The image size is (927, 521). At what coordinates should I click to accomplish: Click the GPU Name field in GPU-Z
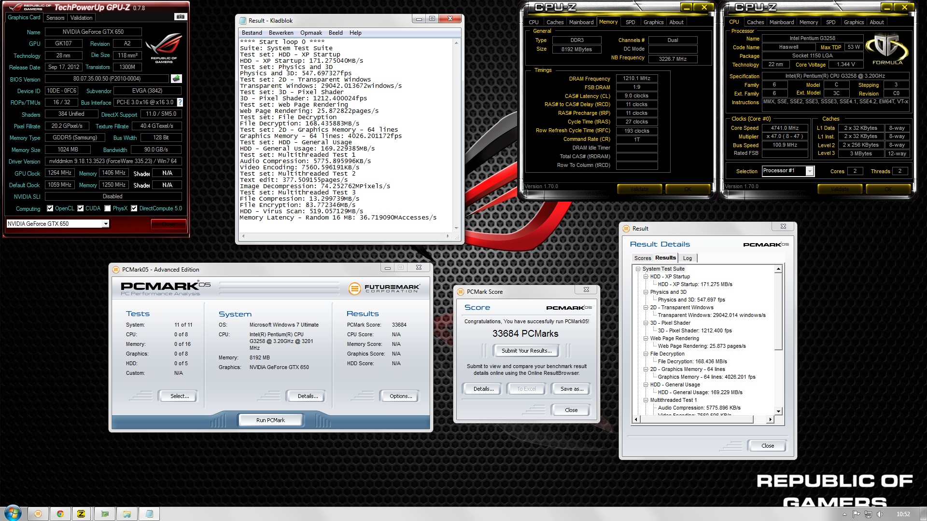pos(93,32)
